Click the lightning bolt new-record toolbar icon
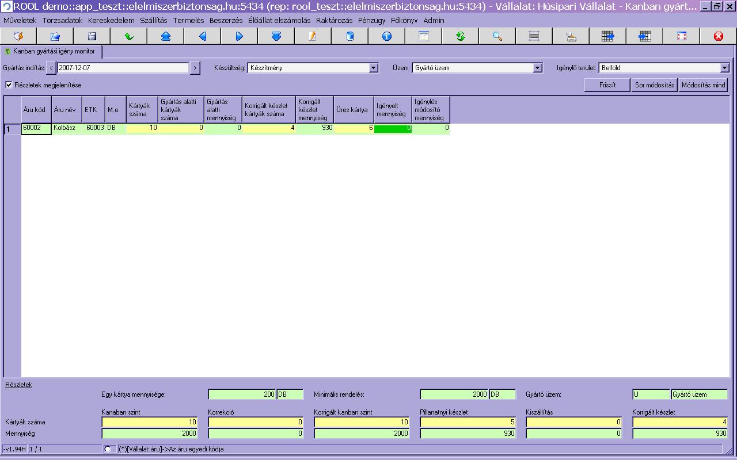Viewport: 737px width, 460px height. tap(18, 36)
